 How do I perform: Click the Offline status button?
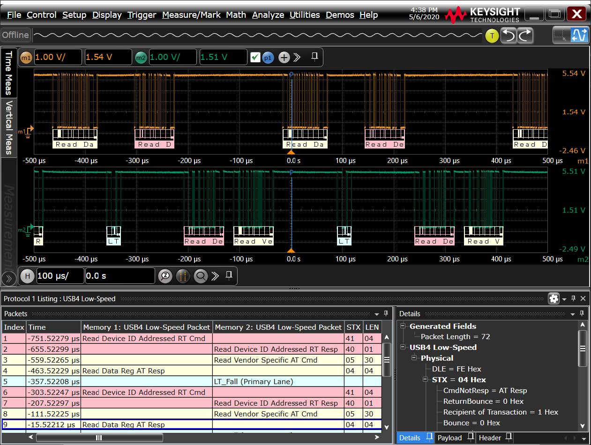pos(15,35)
